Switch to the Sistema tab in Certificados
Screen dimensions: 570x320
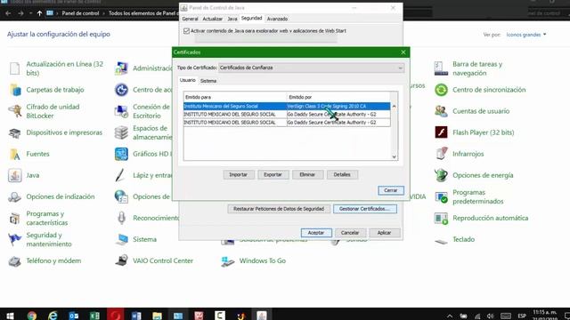click(208, 81)
